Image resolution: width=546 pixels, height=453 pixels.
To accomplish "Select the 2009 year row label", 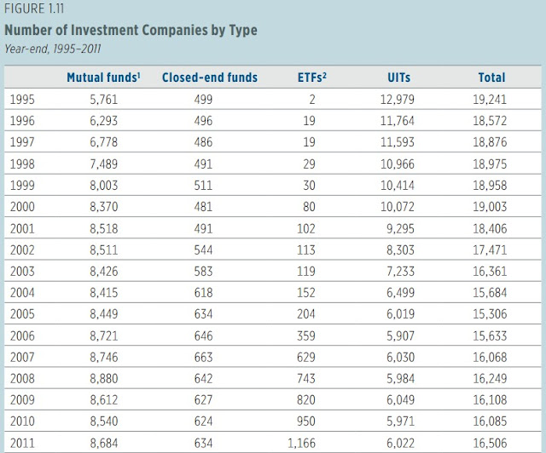I will [22, 400].
